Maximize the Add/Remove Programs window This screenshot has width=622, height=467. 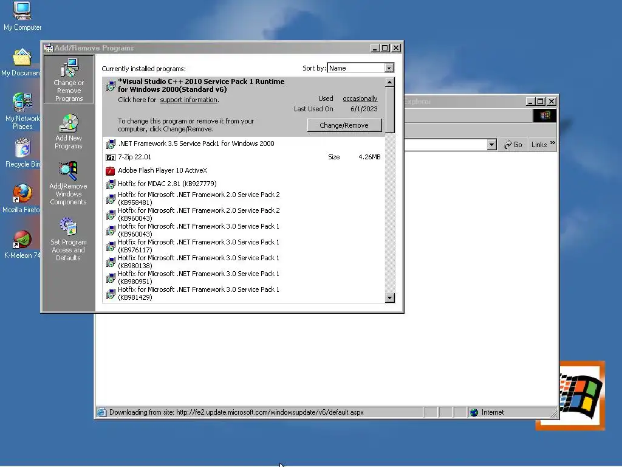(384, 48)
